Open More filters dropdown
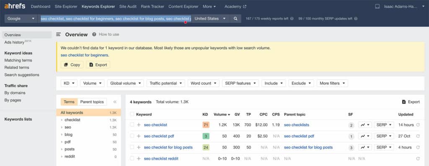 pyautogui.click(x=332, y=83)
